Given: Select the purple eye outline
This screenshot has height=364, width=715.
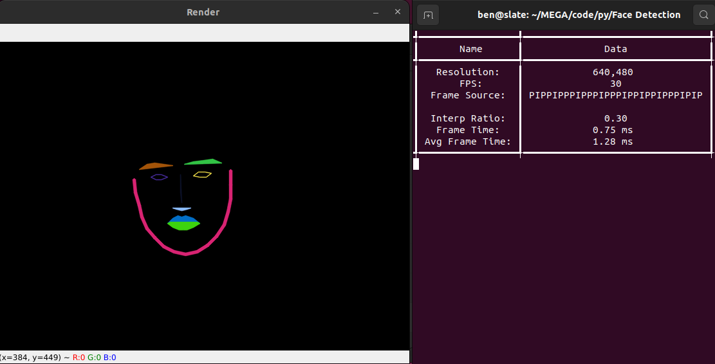Looking at the screenshot, I should 159,177.
